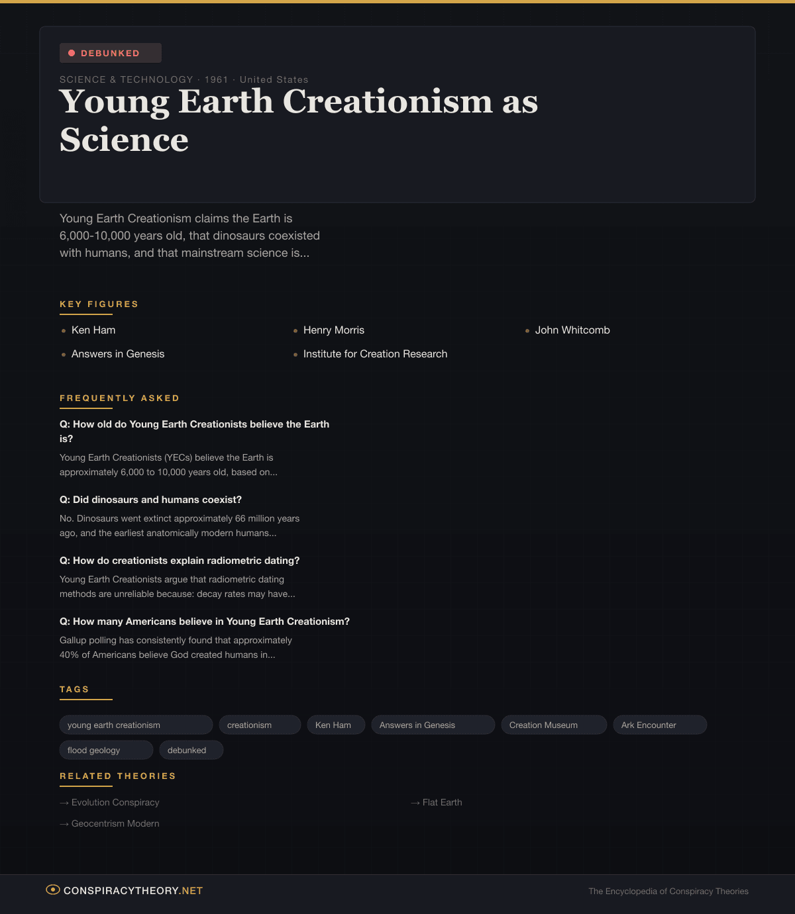Go to Geocentrism Modern theory page
Screen dimensions: 795x914
(115, 823)
